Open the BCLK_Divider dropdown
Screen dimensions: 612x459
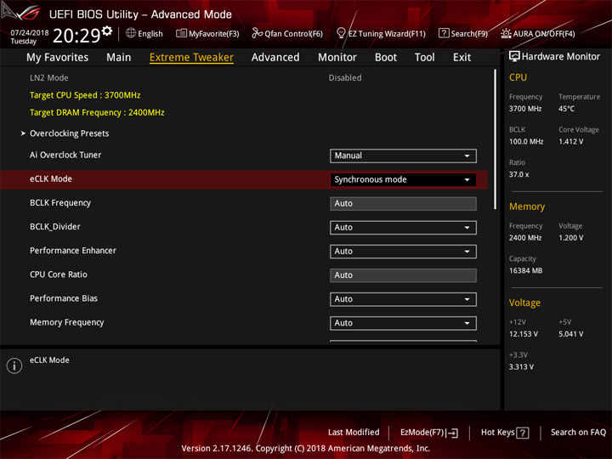(403, 228)
